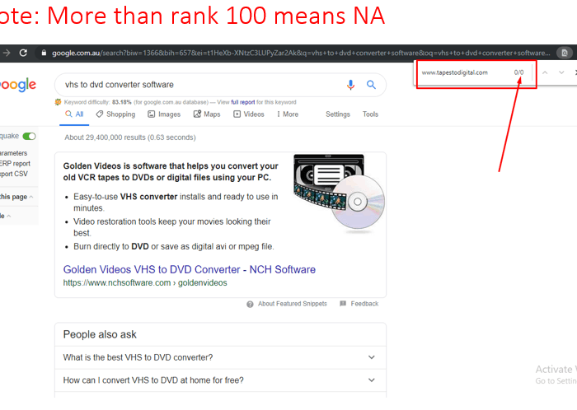Screen dimensions: 577x410
Task: Open Parameters in SEOquake sidebar
Action: pyautogui.click(x=14, y=153)
